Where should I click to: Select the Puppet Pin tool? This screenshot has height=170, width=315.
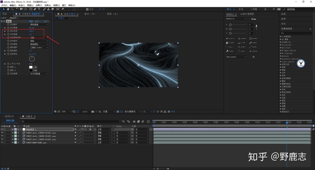point(63,9)
